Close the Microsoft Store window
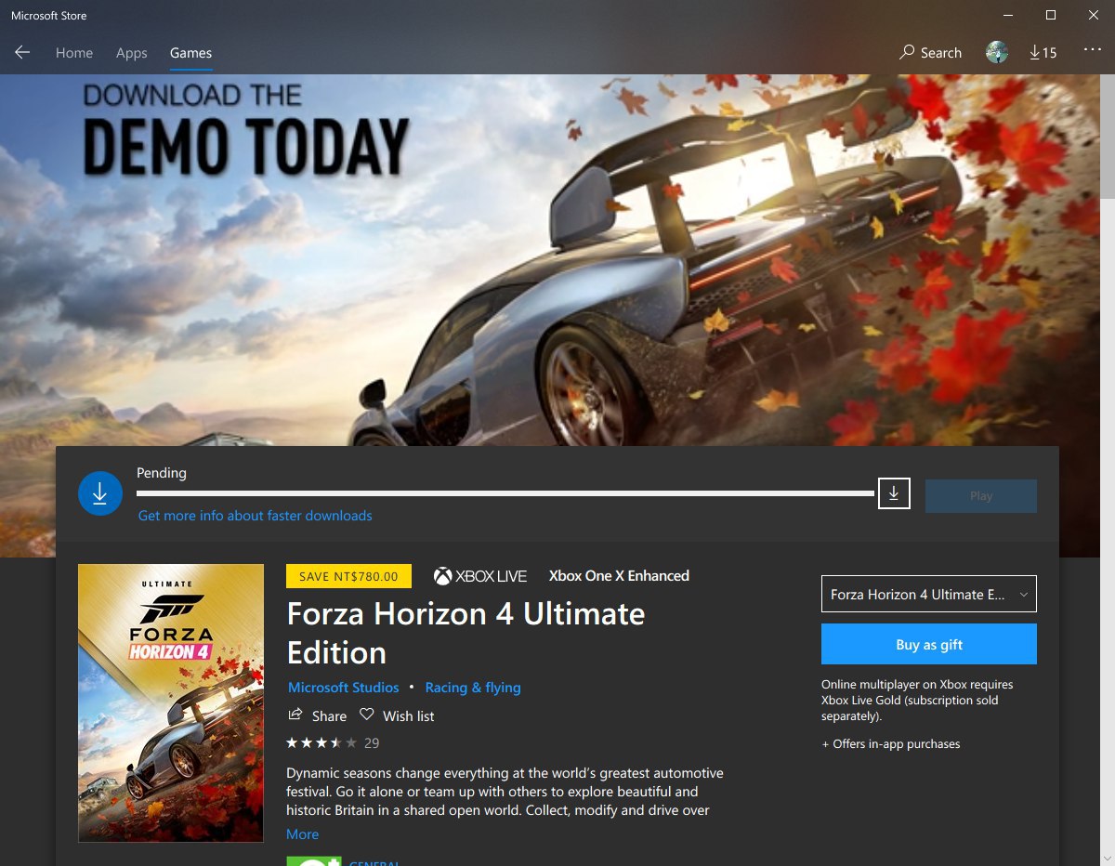The image size is (1115, 866). point(1094,15)
